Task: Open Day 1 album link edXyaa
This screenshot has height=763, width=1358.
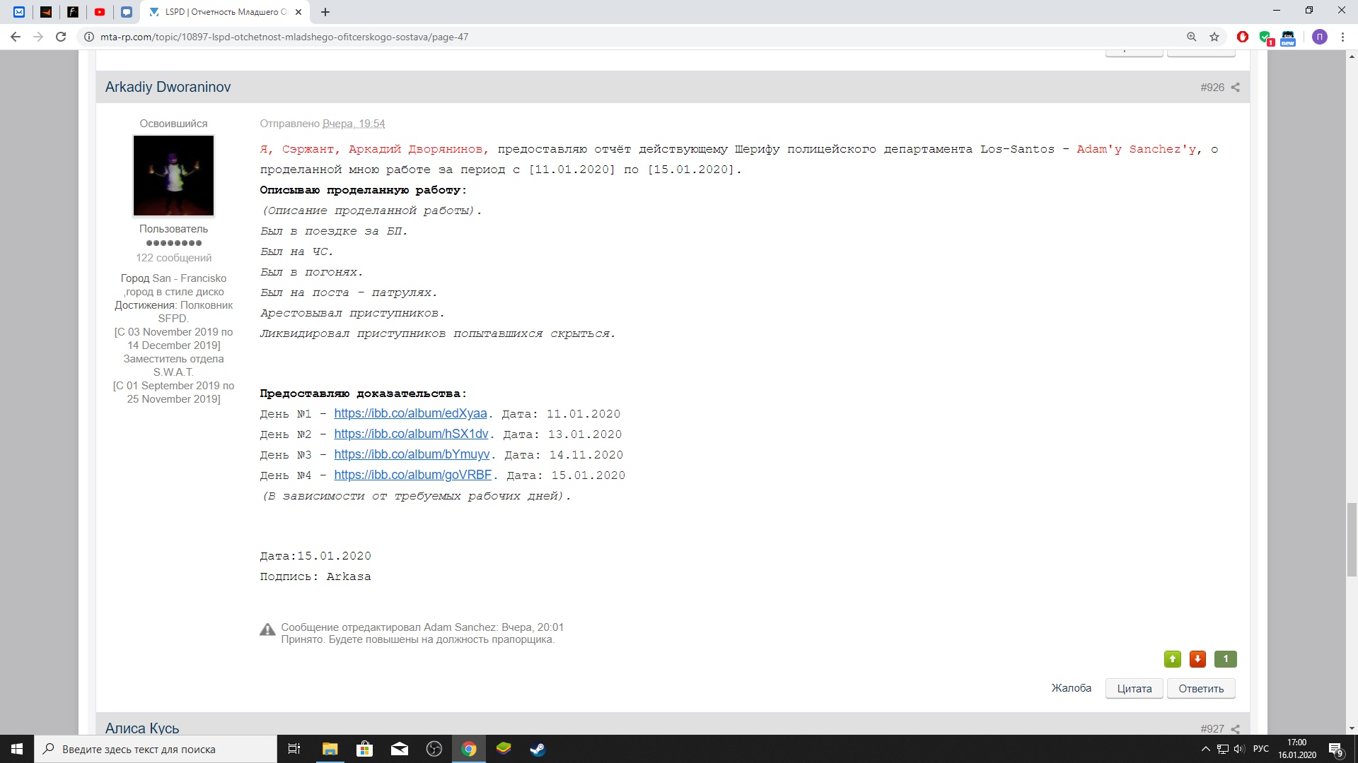Action: pyautogui.click(x=410, y=414)
